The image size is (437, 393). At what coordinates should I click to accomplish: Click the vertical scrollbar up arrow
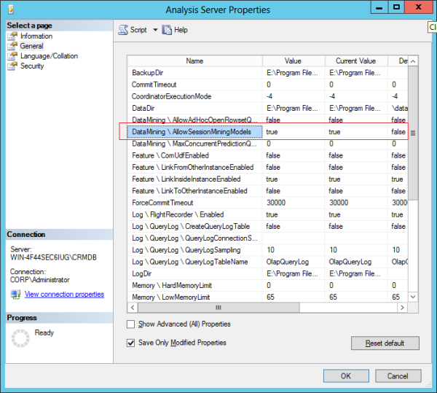(x=413, y=61)
